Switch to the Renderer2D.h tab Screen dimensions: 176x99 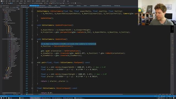[63, 5]
